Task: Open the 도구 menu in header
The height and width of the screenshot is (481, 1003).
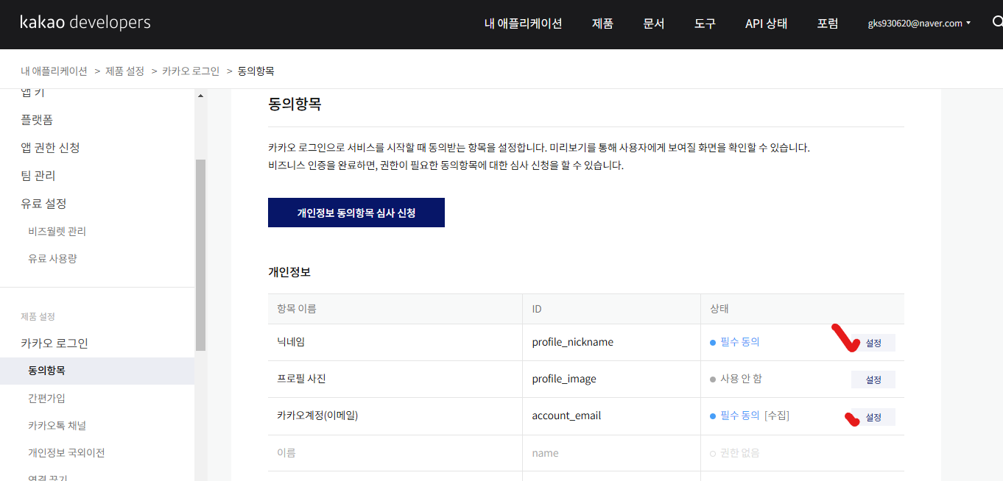Action: pyautogui.click(x=705, y=24)
